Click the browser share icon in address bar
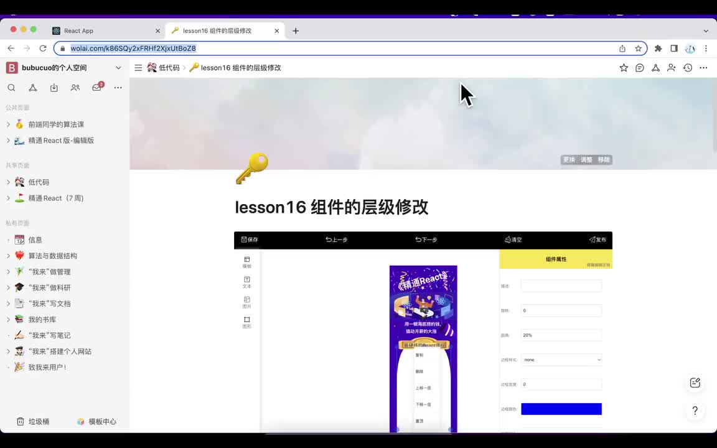Viewport: 717px width, 448px height. tap(622, 48)
